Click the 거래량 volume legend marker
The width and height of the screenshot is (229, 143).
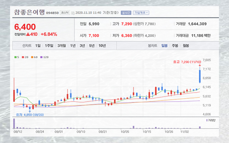point(207,120)
